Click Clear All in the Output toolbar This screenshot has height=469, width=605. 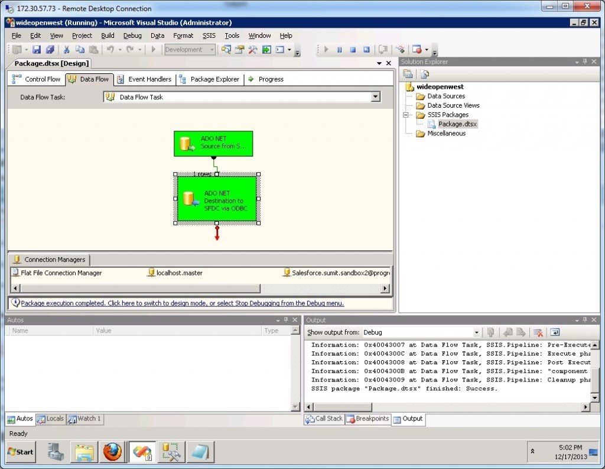pyautogui.click(x=538, y=332)
